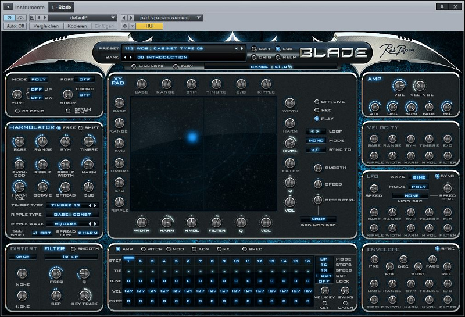Image resolution: width=465 pixels, height=317 pixels.
Task: Select previous Blade preset arrow
Action: tap(237, 48)
